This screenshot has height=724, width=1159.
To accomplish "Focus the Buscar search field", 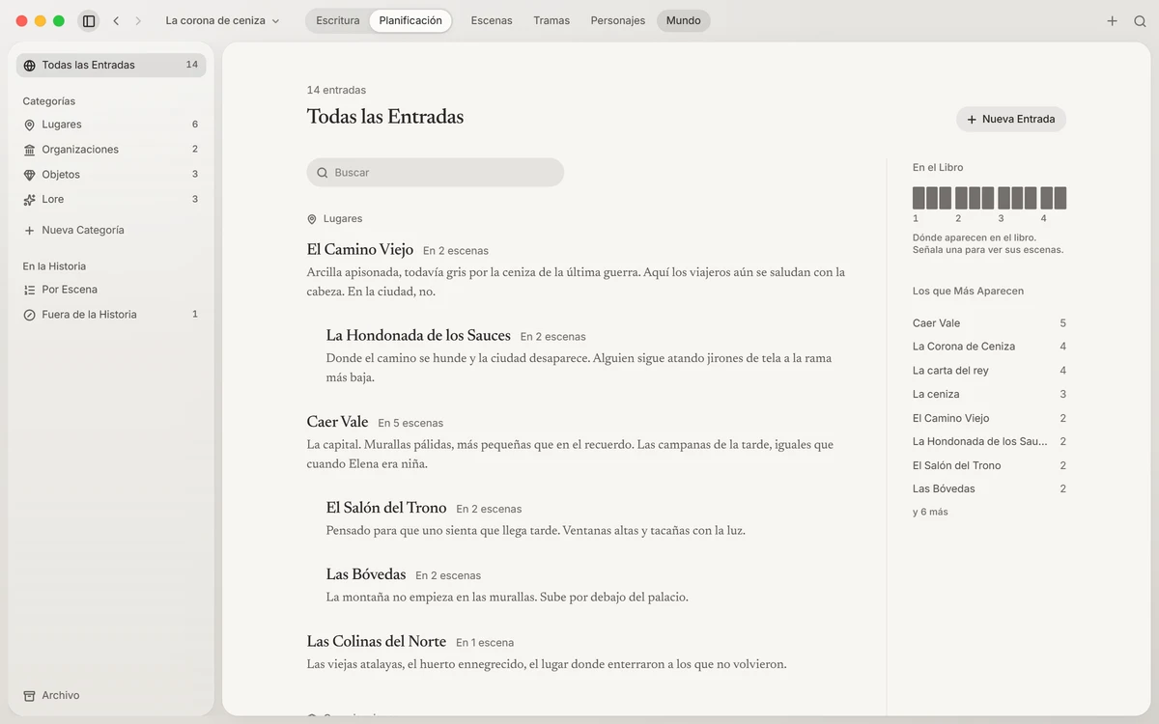I will pyautogui.click(x=436, y=173).
